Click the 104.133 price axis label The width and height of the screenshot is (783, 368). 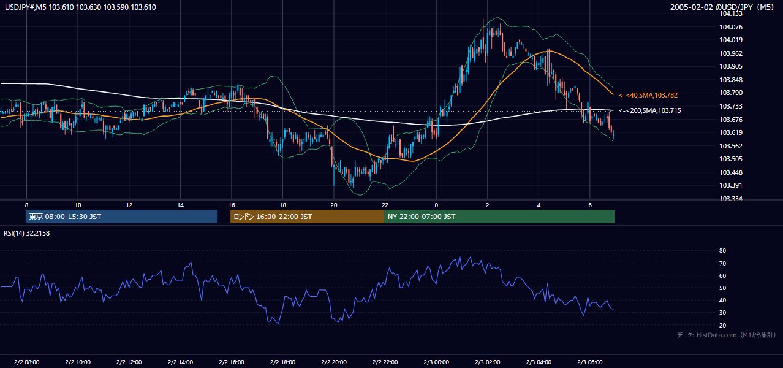coord(731,13)
